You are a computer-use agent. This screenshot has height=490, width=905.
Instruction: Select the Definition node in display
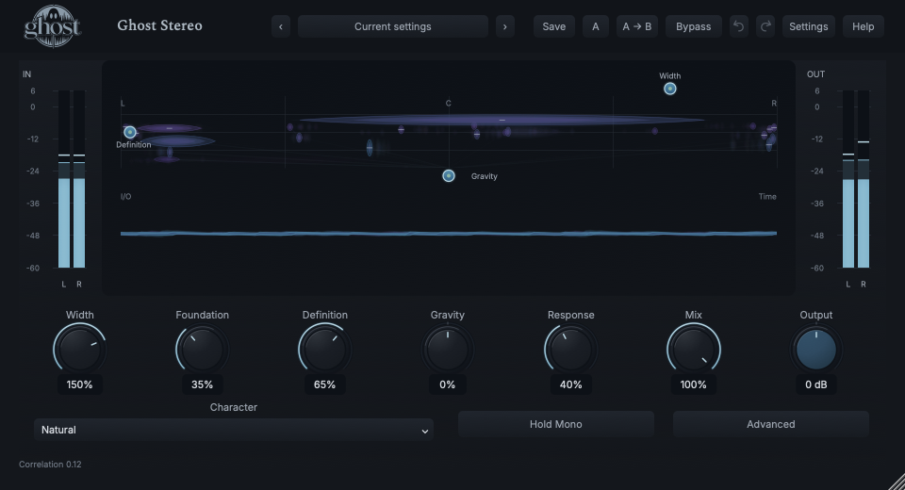click(x=130, y=132)
